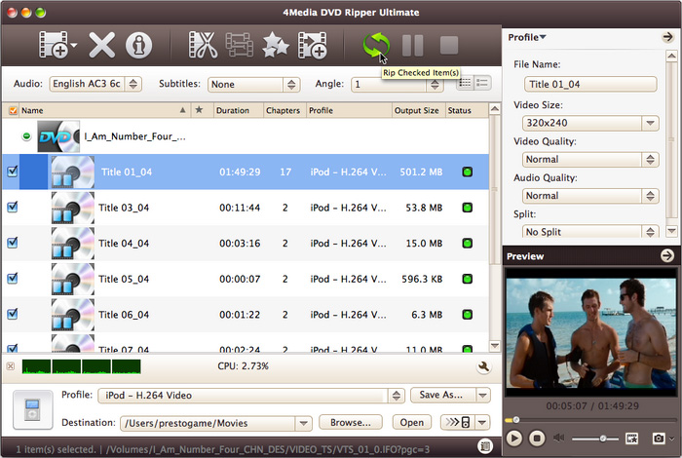This screenshot has width=682, height=458.
Task: Open the Profile panel header menu
Action: tap(527, 37)
